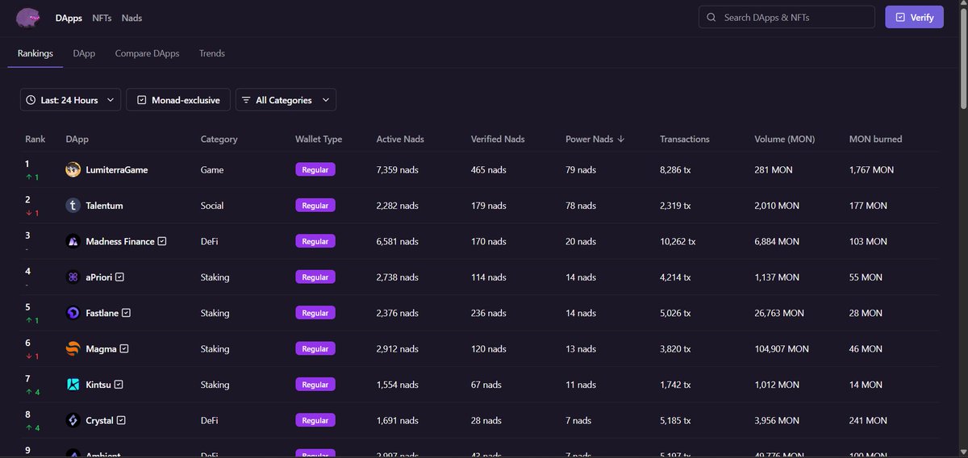Click the Verify button
Image resolution: width=968 pixels, height=458 pixels.
[914, 17]
